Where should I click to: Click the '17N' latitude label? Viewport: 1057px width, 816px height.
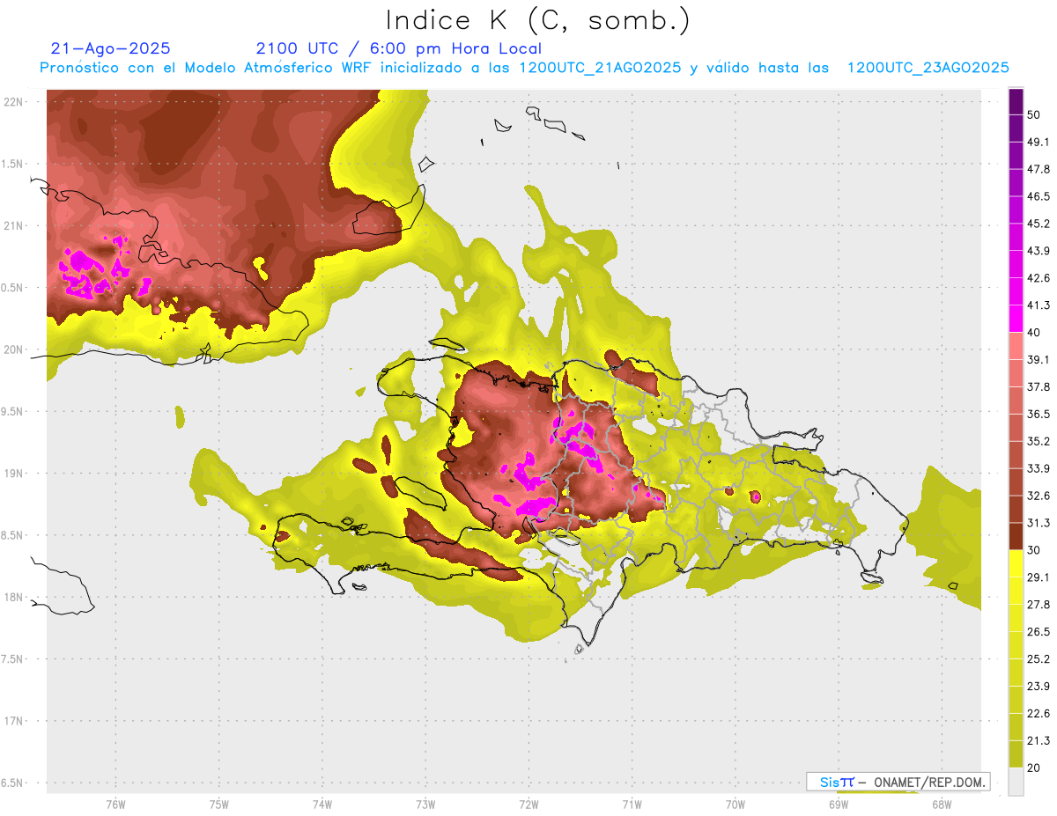tap(13, 721)
